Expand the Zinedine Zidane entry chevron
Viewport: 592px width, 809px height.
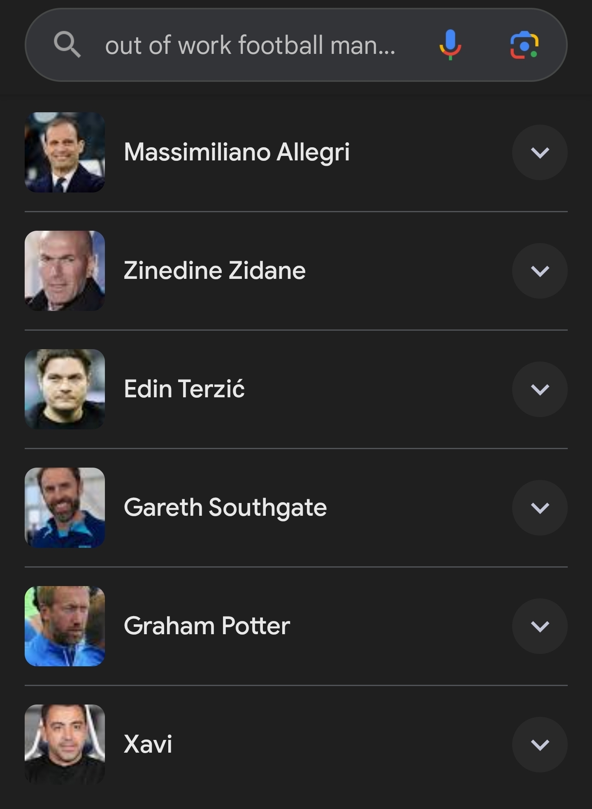[x=540, y=271]
